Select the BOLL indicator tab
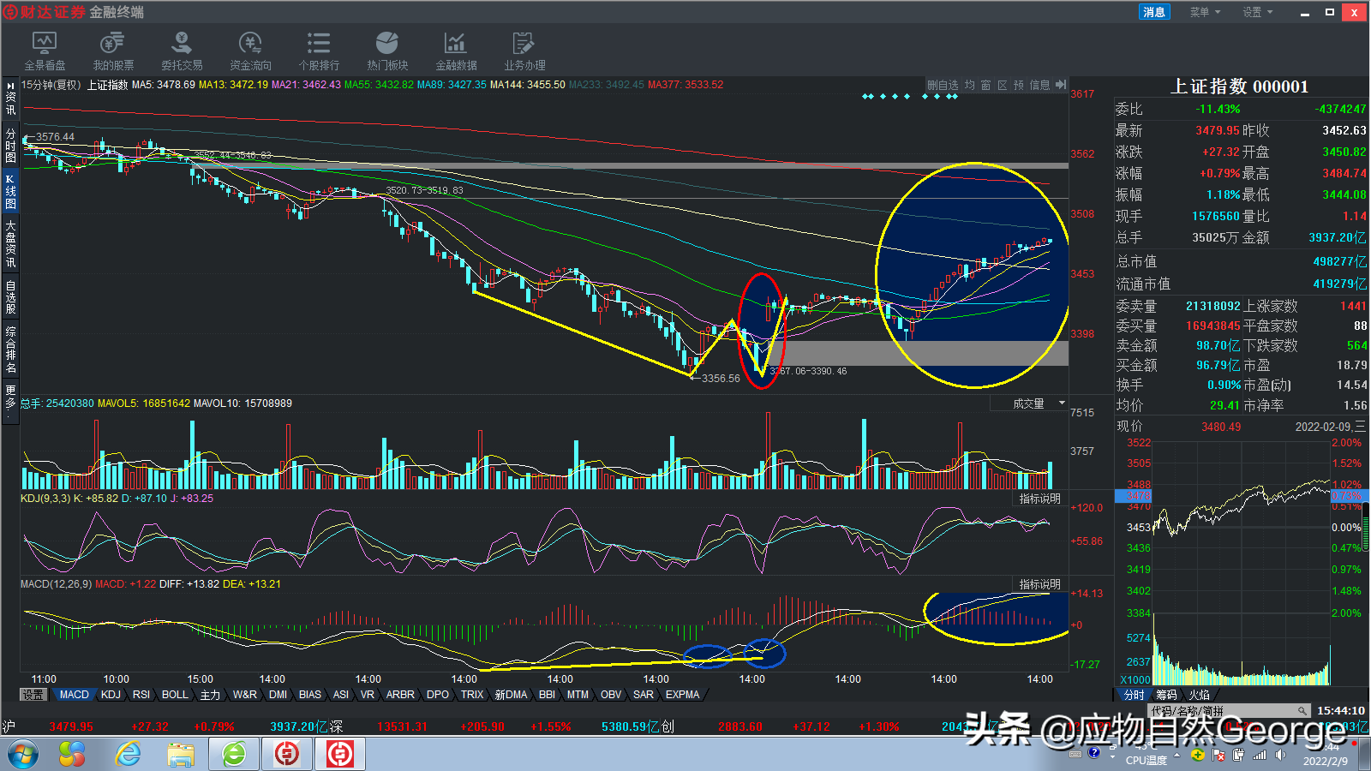 [x=175, y=695]
